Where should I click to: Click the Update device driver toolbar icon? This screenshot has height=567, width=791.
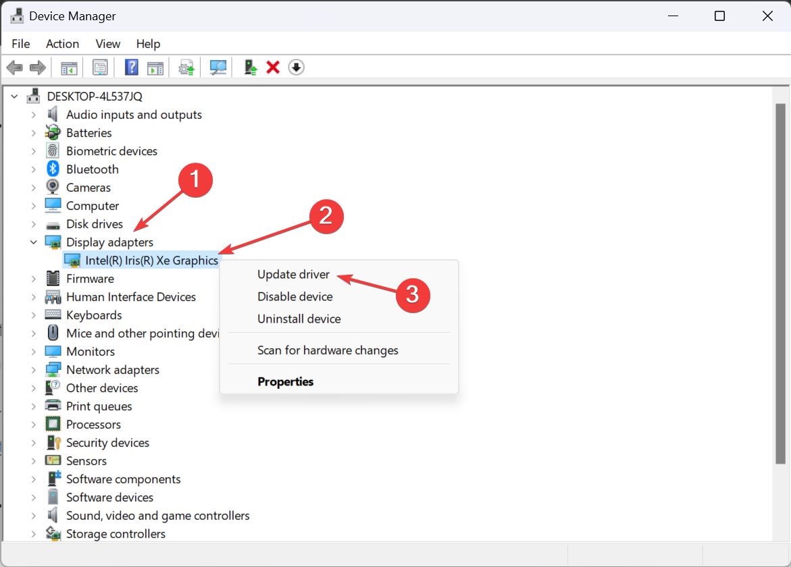tap(186, 67)
